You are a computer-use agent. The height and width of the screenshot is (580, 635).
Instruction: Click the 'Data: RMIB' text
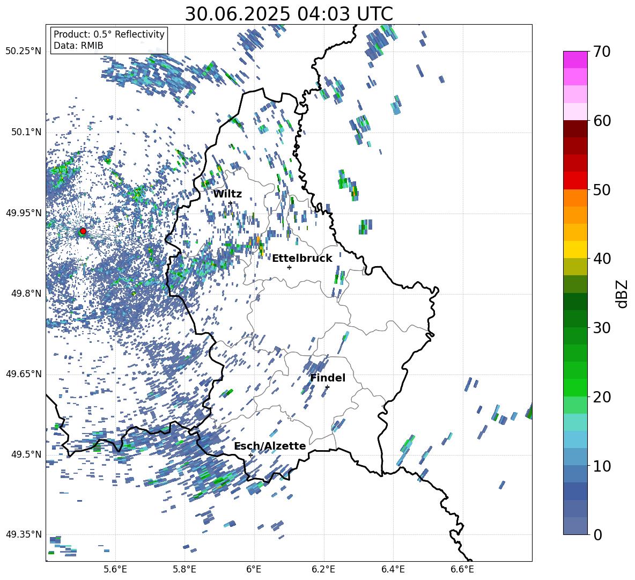click(x=78, y=46)
